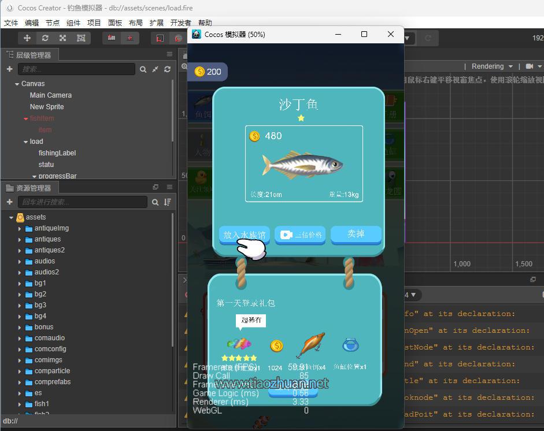Select the statu node
The width and height of the screenshot is (544, 431).
pos(46,164)
